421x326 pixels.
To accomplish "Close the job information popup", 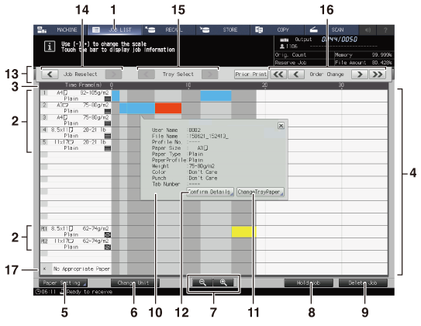I will (281, 126).
